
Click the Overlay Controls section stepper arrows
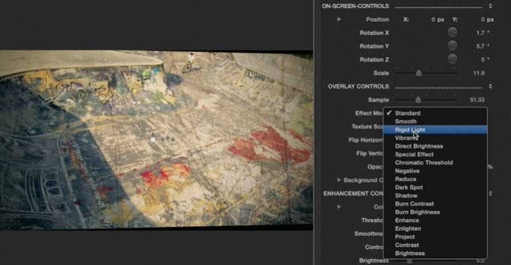[490, 86]
